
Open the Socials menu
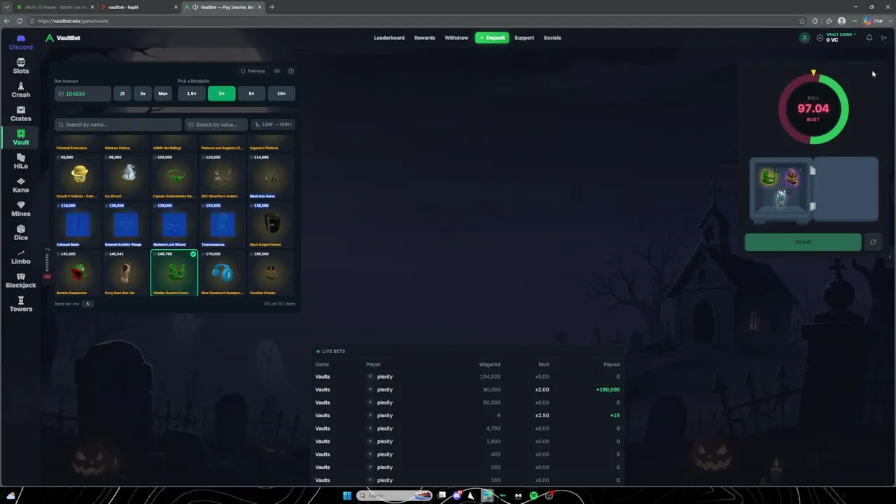click(x=552, y=38)
